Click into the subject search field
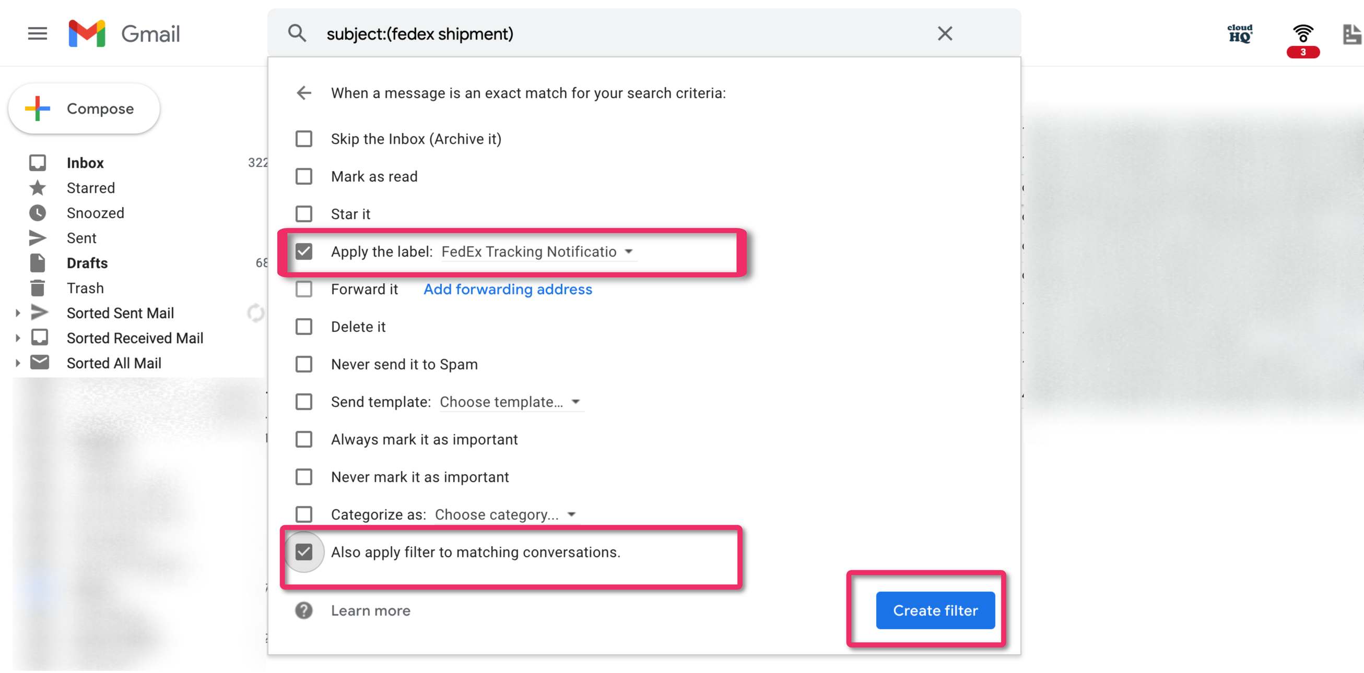 pyautogui.click(x=625, y=33)
